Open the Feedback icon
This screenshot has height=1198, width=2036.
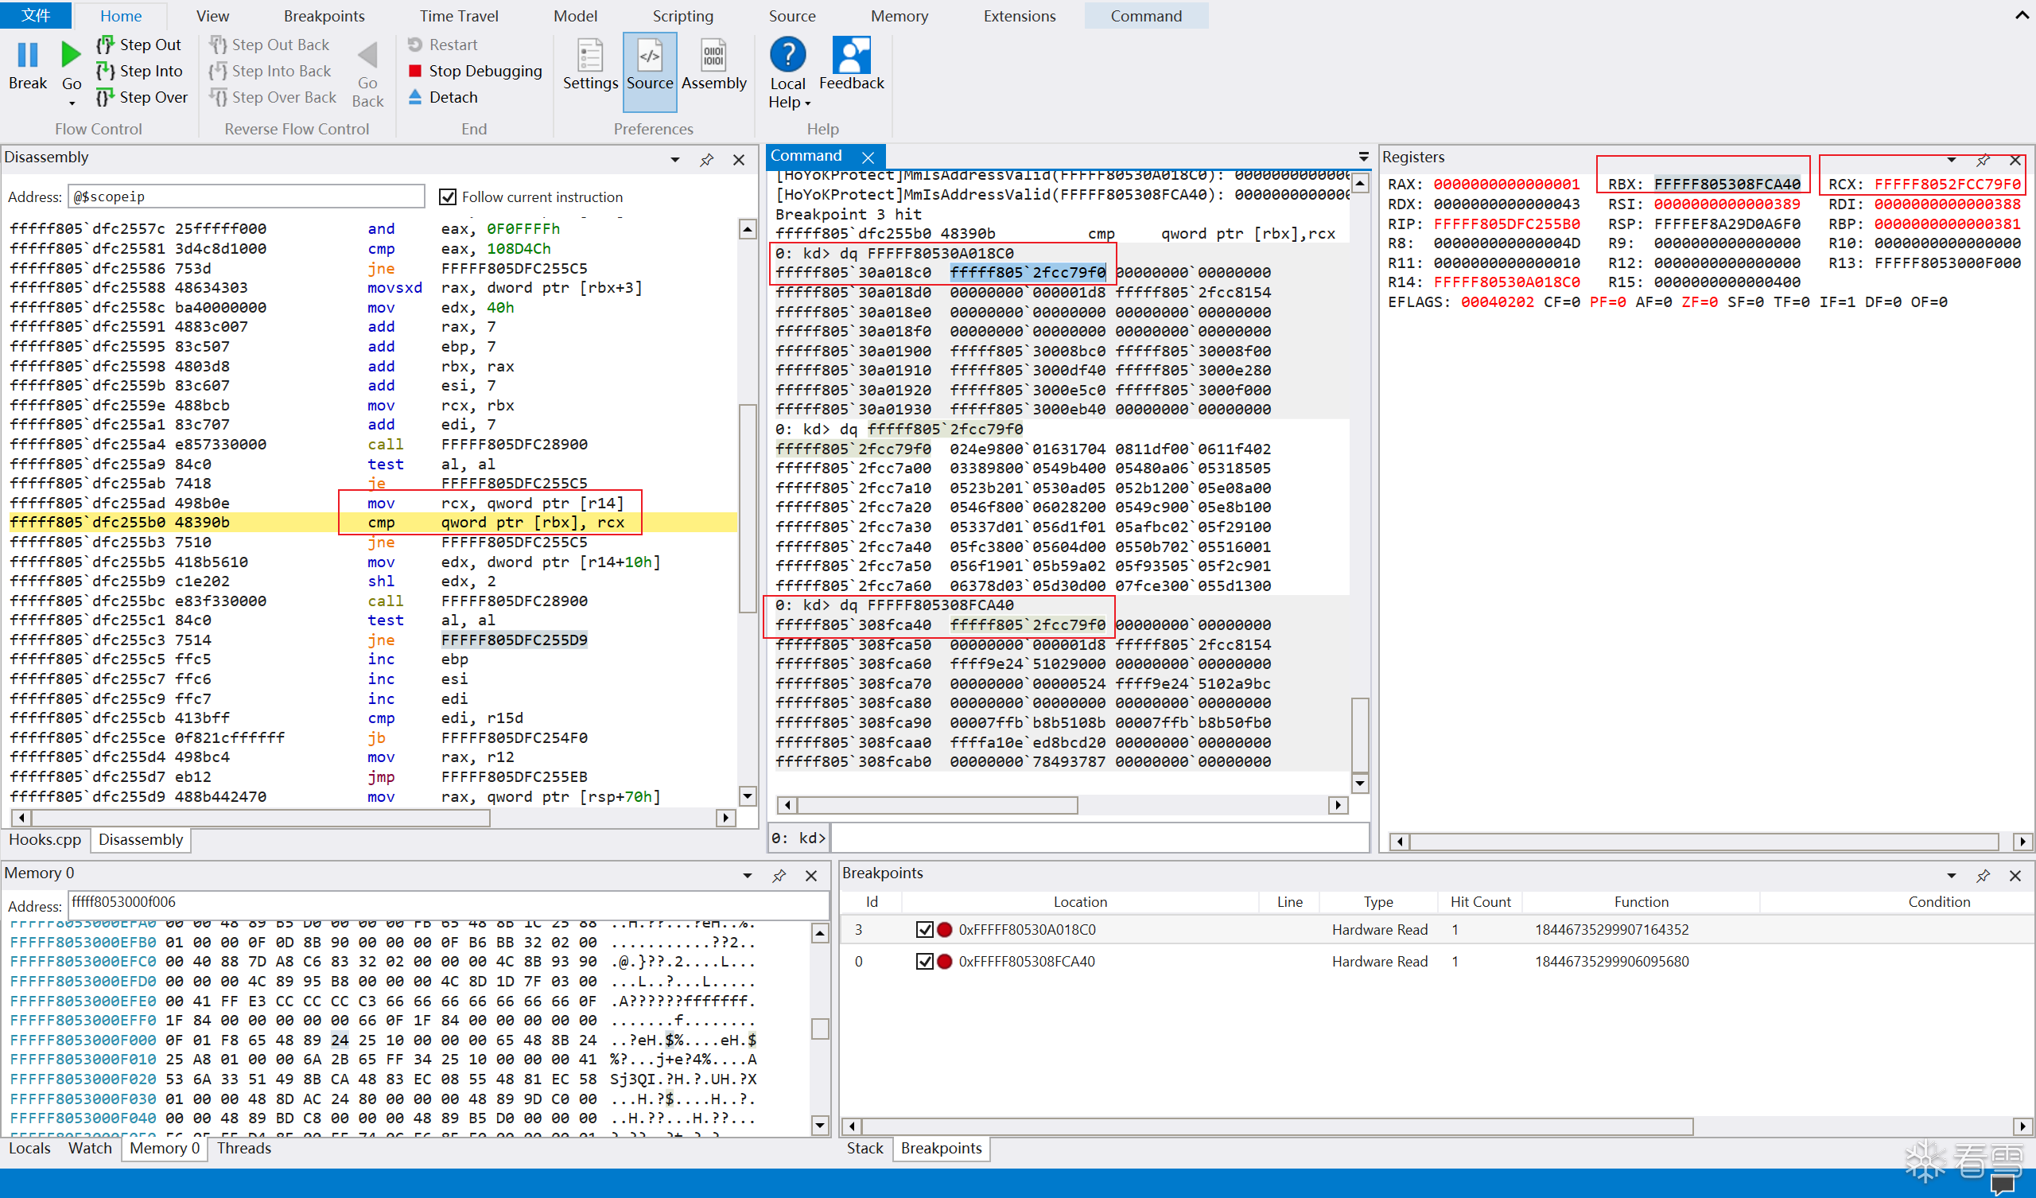[851, 55]
